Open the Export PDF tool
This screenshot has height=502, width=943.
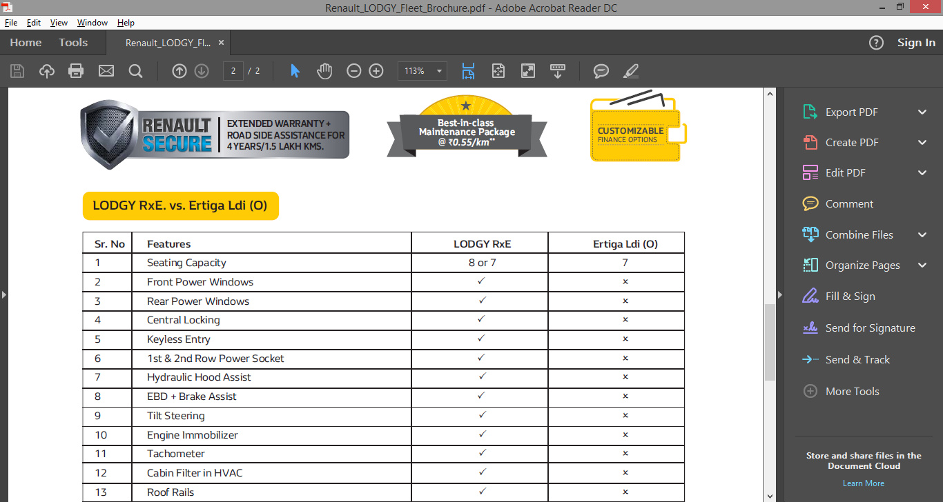pyautogui.click(x=851, y=112)
